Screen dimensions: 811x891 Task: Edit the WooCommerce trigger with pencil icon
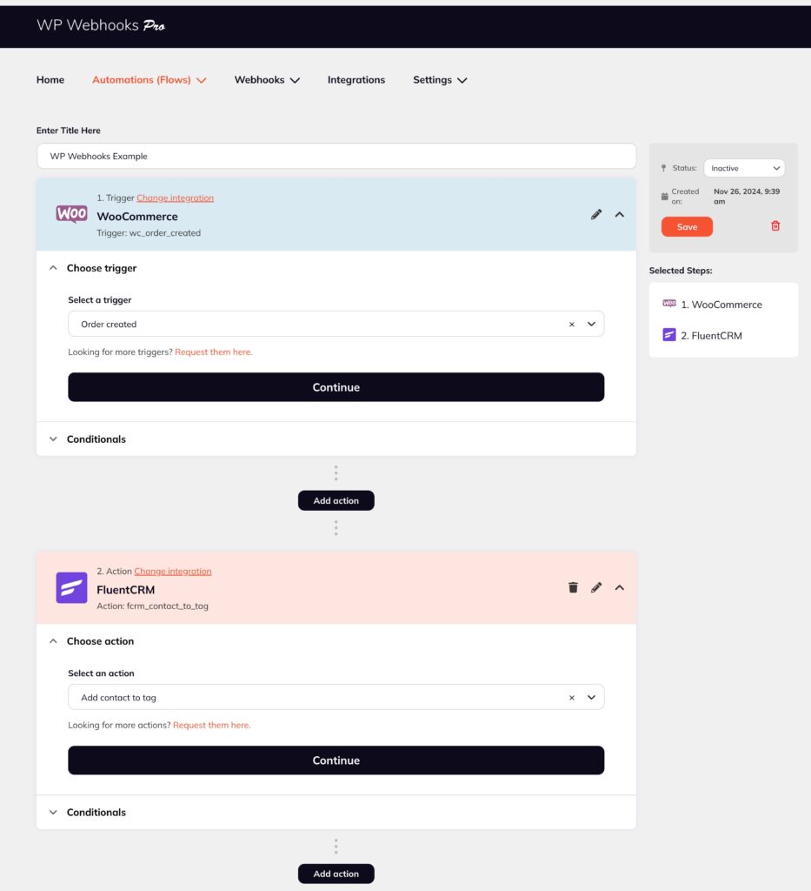pyautogui.click(x=596, y=214)
